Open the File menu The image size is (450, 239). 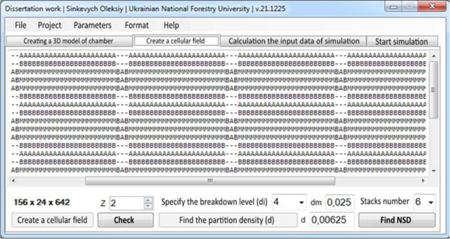21,25
